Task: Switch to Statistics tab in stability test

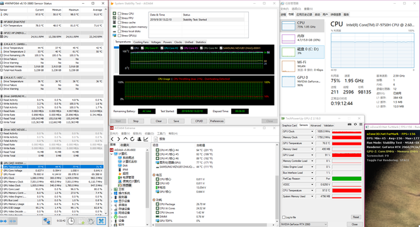Action: point(201,42)
